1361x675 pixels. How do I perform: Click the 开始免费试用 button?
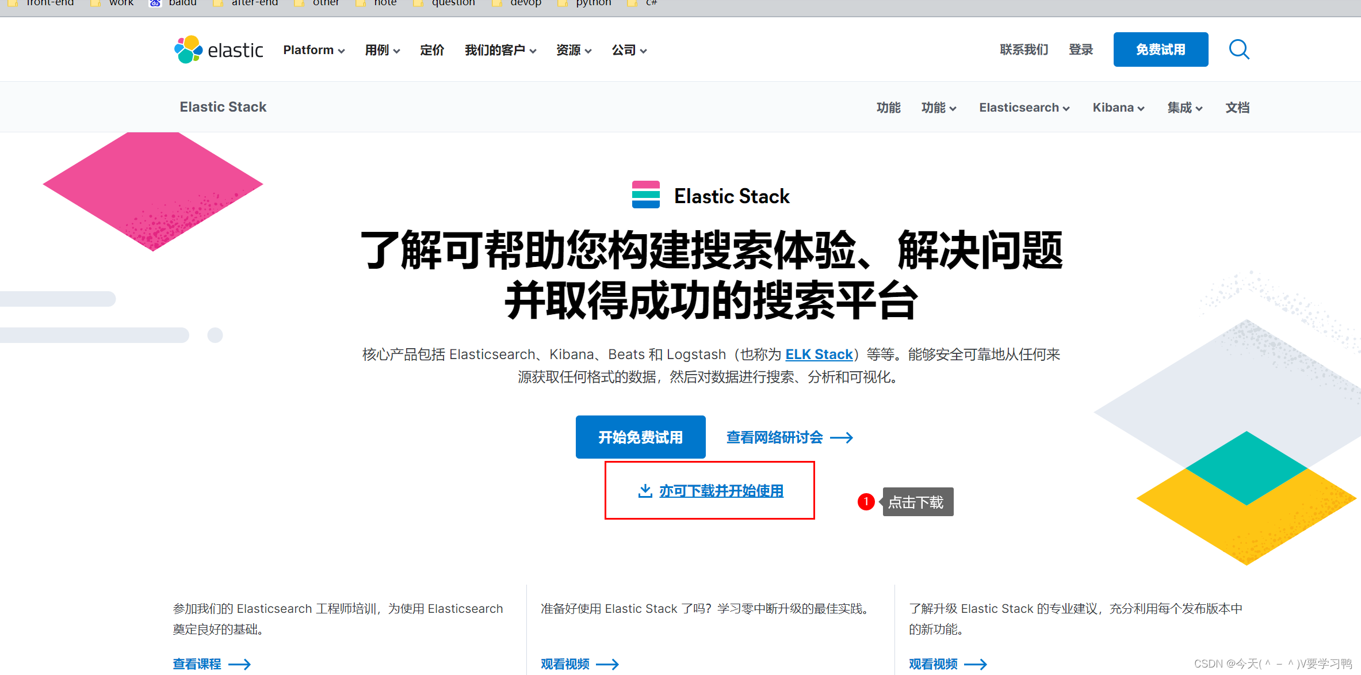640,437
